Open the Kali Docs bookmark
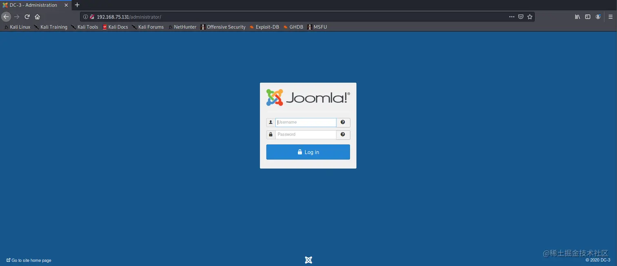 pyautogui.click(x=115, y=27)
